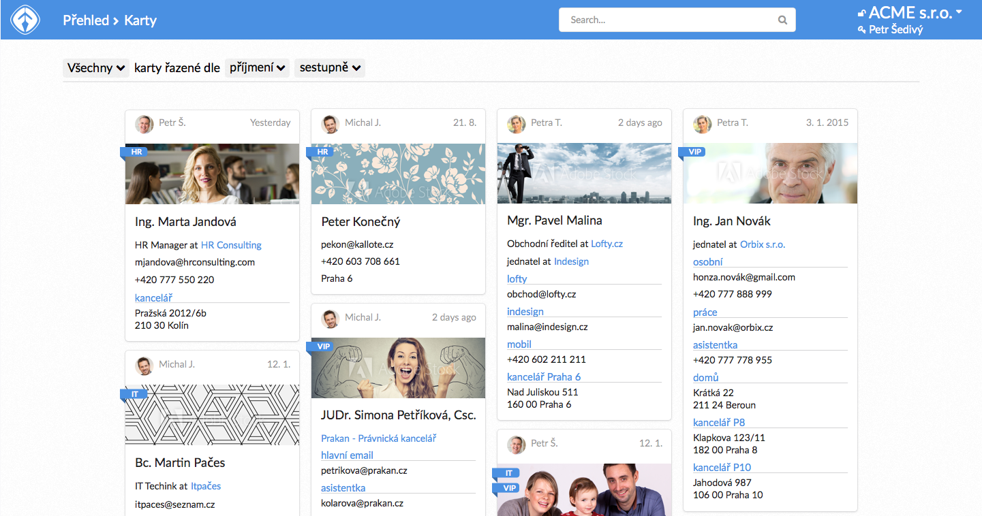Open the HR Consulting company link
Viewport: 982px width, 516px height.
tap(231, 245)
